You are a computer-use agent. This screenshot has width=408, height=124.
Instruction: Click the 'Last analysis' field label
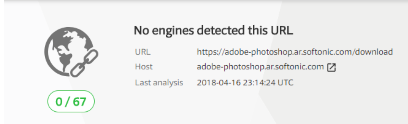pos(159,83)
